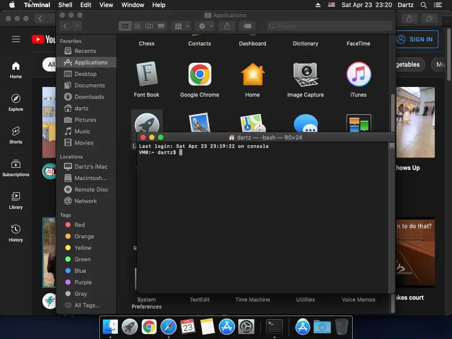Go to YouTube Explore section
The image size is (452, 339).
16,102
